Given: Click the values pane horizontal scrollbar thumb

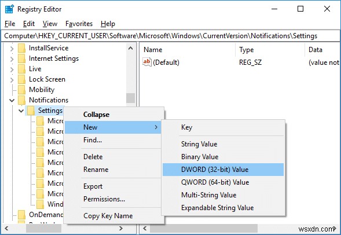Looking at the screenshot, I should [x=204, y=229].
